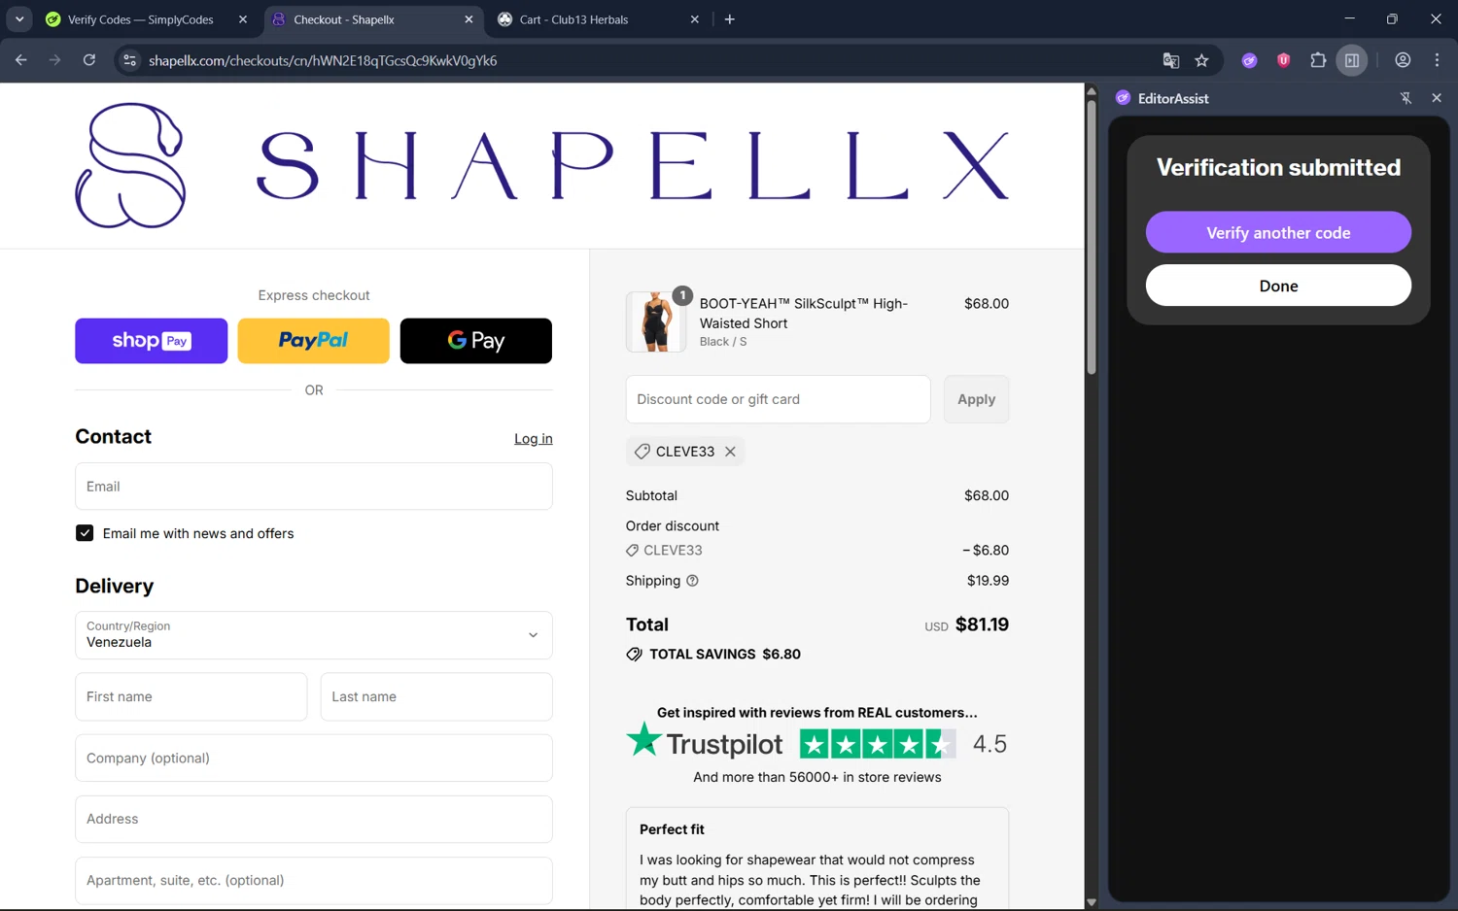This screenshot has width=1458, height=911.
Task: Focus the Address field
Action: [x=313, y=820]
